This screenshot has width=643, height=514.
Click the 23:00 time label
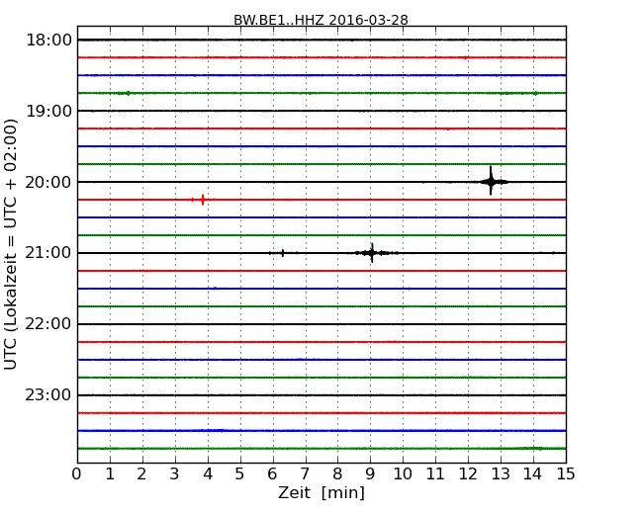click(48, 394)
